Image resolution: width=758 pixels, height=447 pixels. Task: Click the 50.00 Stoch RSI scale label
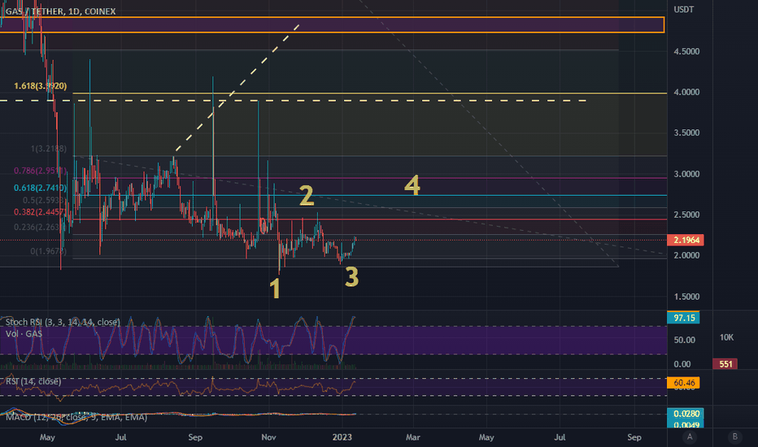pyautogui.click(x=685, y=340)
